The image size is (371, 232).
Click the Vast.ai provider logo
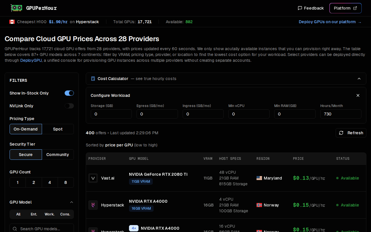pyautogui.click(x=93, y=178)
